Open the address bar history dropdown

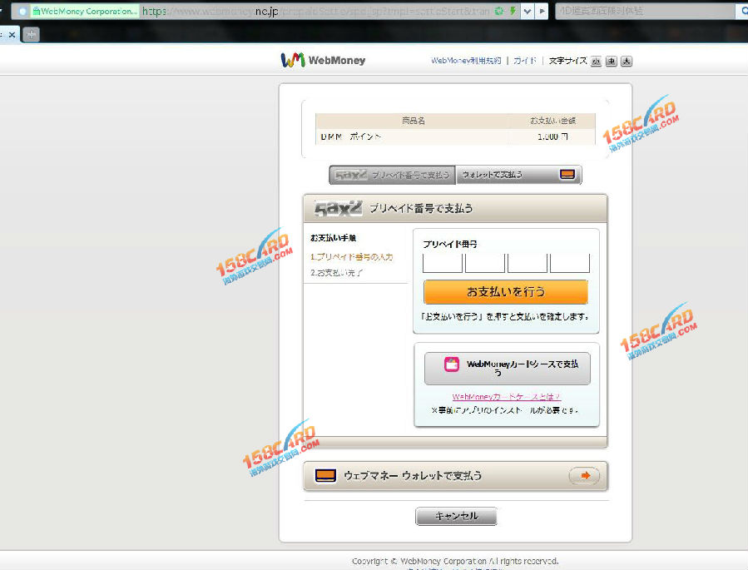[x=528, y=11]
